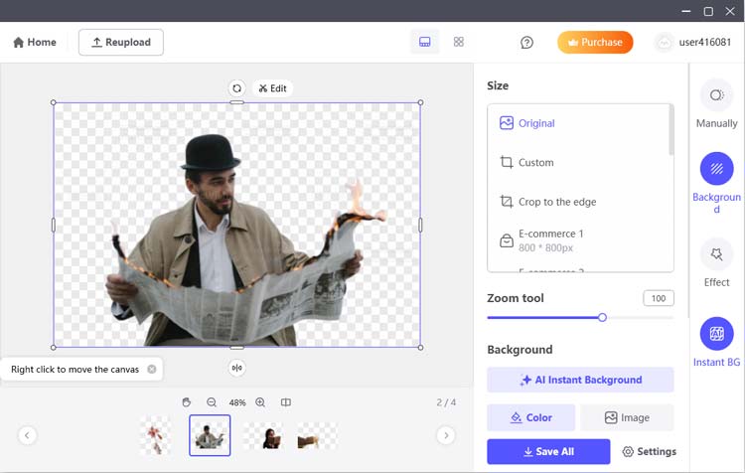Select the hand pan tool
Viewport: 745px width, 473px height.
tap(187, 402)
